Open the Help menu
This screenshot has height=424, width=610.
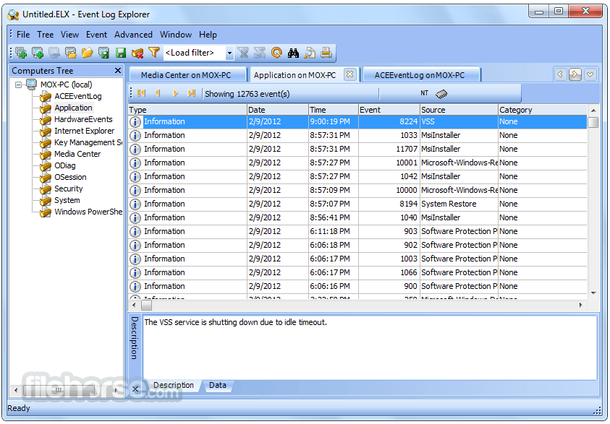tap(208, 35)
